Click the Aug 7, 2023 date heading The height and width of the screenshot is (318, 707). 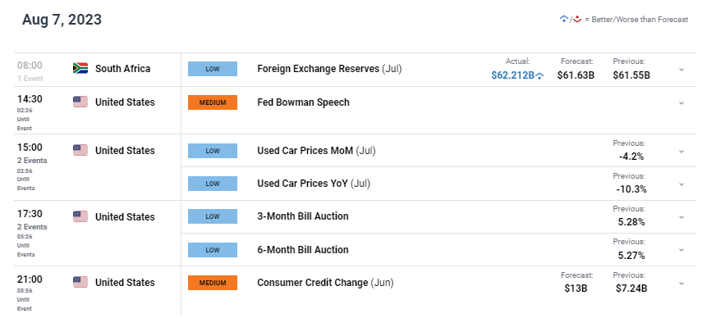click(62, 20)
